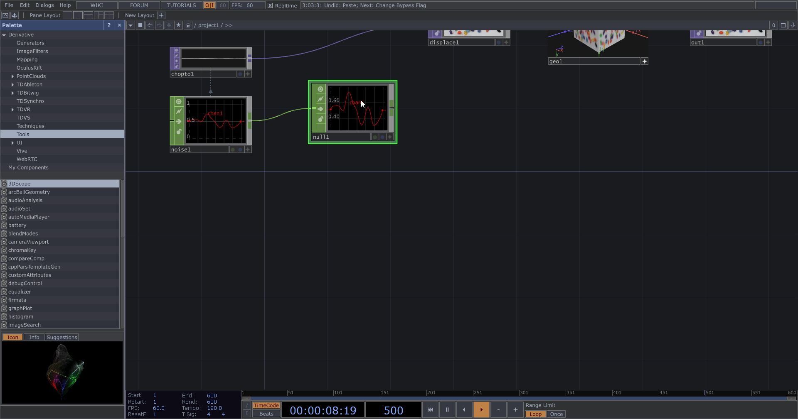Open the TUTORIALS link
The image size is (798, 419).
pyautogui.click(x=181, y=5)
